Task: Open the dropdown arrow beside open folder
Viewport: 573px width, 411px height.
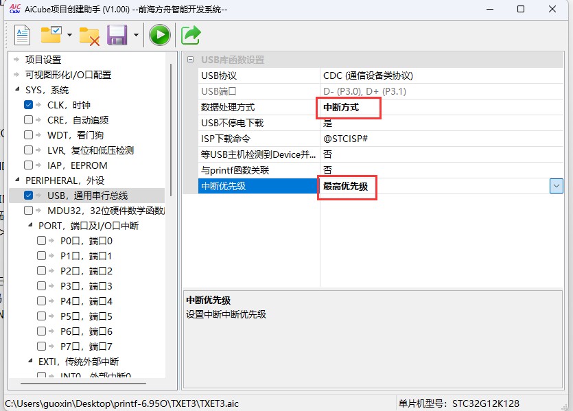Action: [x=69, y=35]
